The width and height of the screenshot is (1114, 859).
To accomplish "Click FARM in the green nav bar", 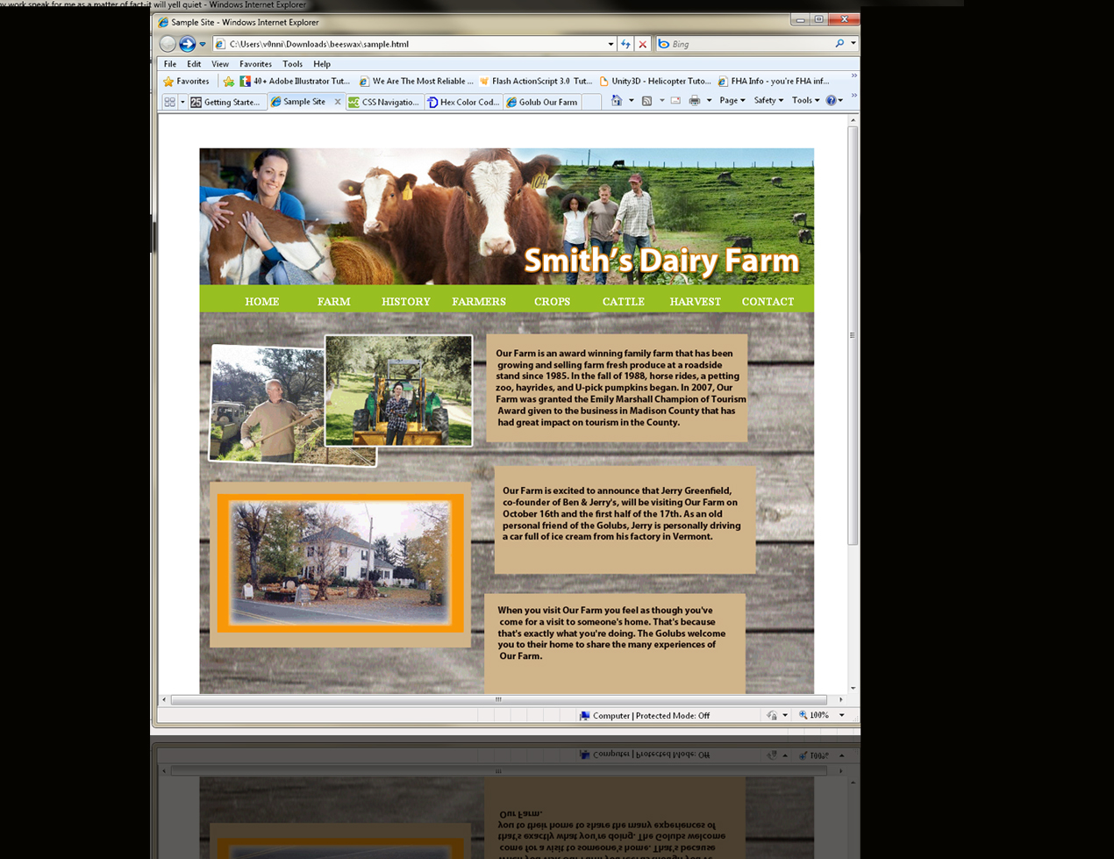I will (x=333, y=301).
